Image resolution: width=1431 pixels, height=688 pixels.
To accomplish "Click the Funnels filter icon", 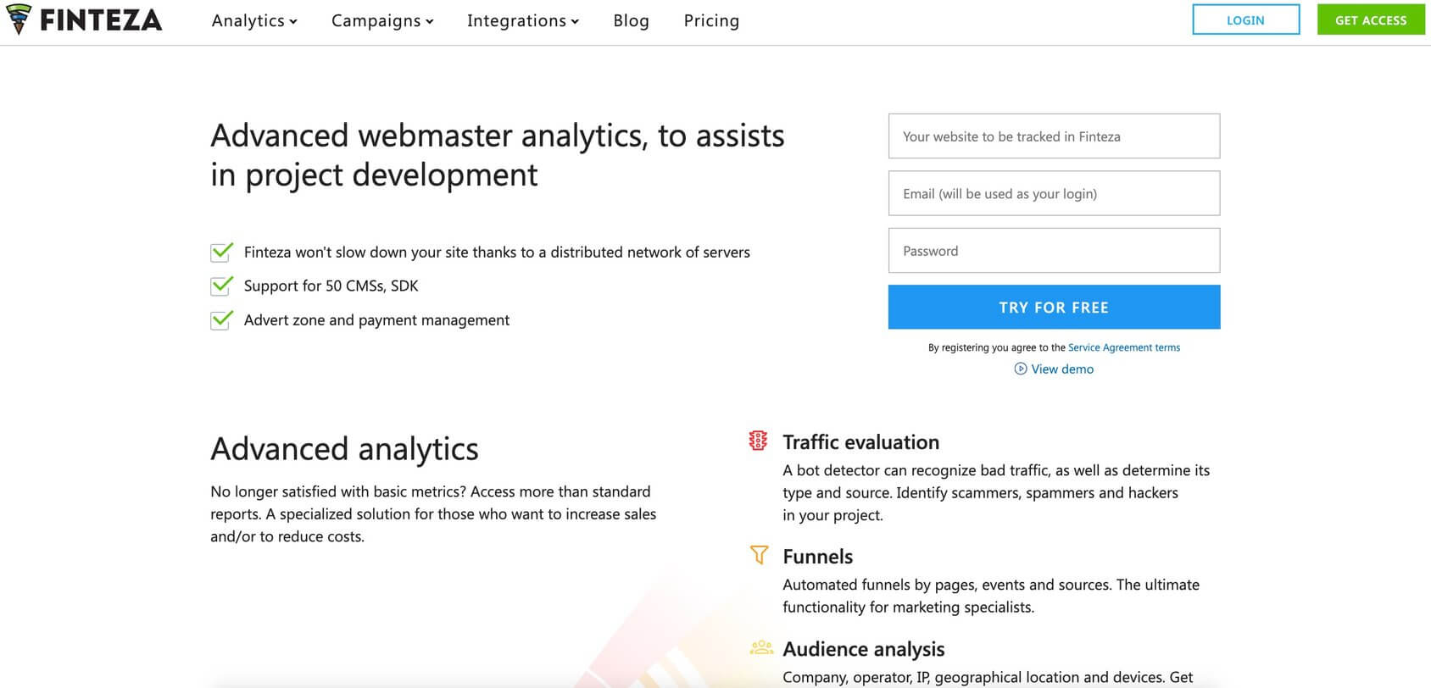I will (759, 555).
